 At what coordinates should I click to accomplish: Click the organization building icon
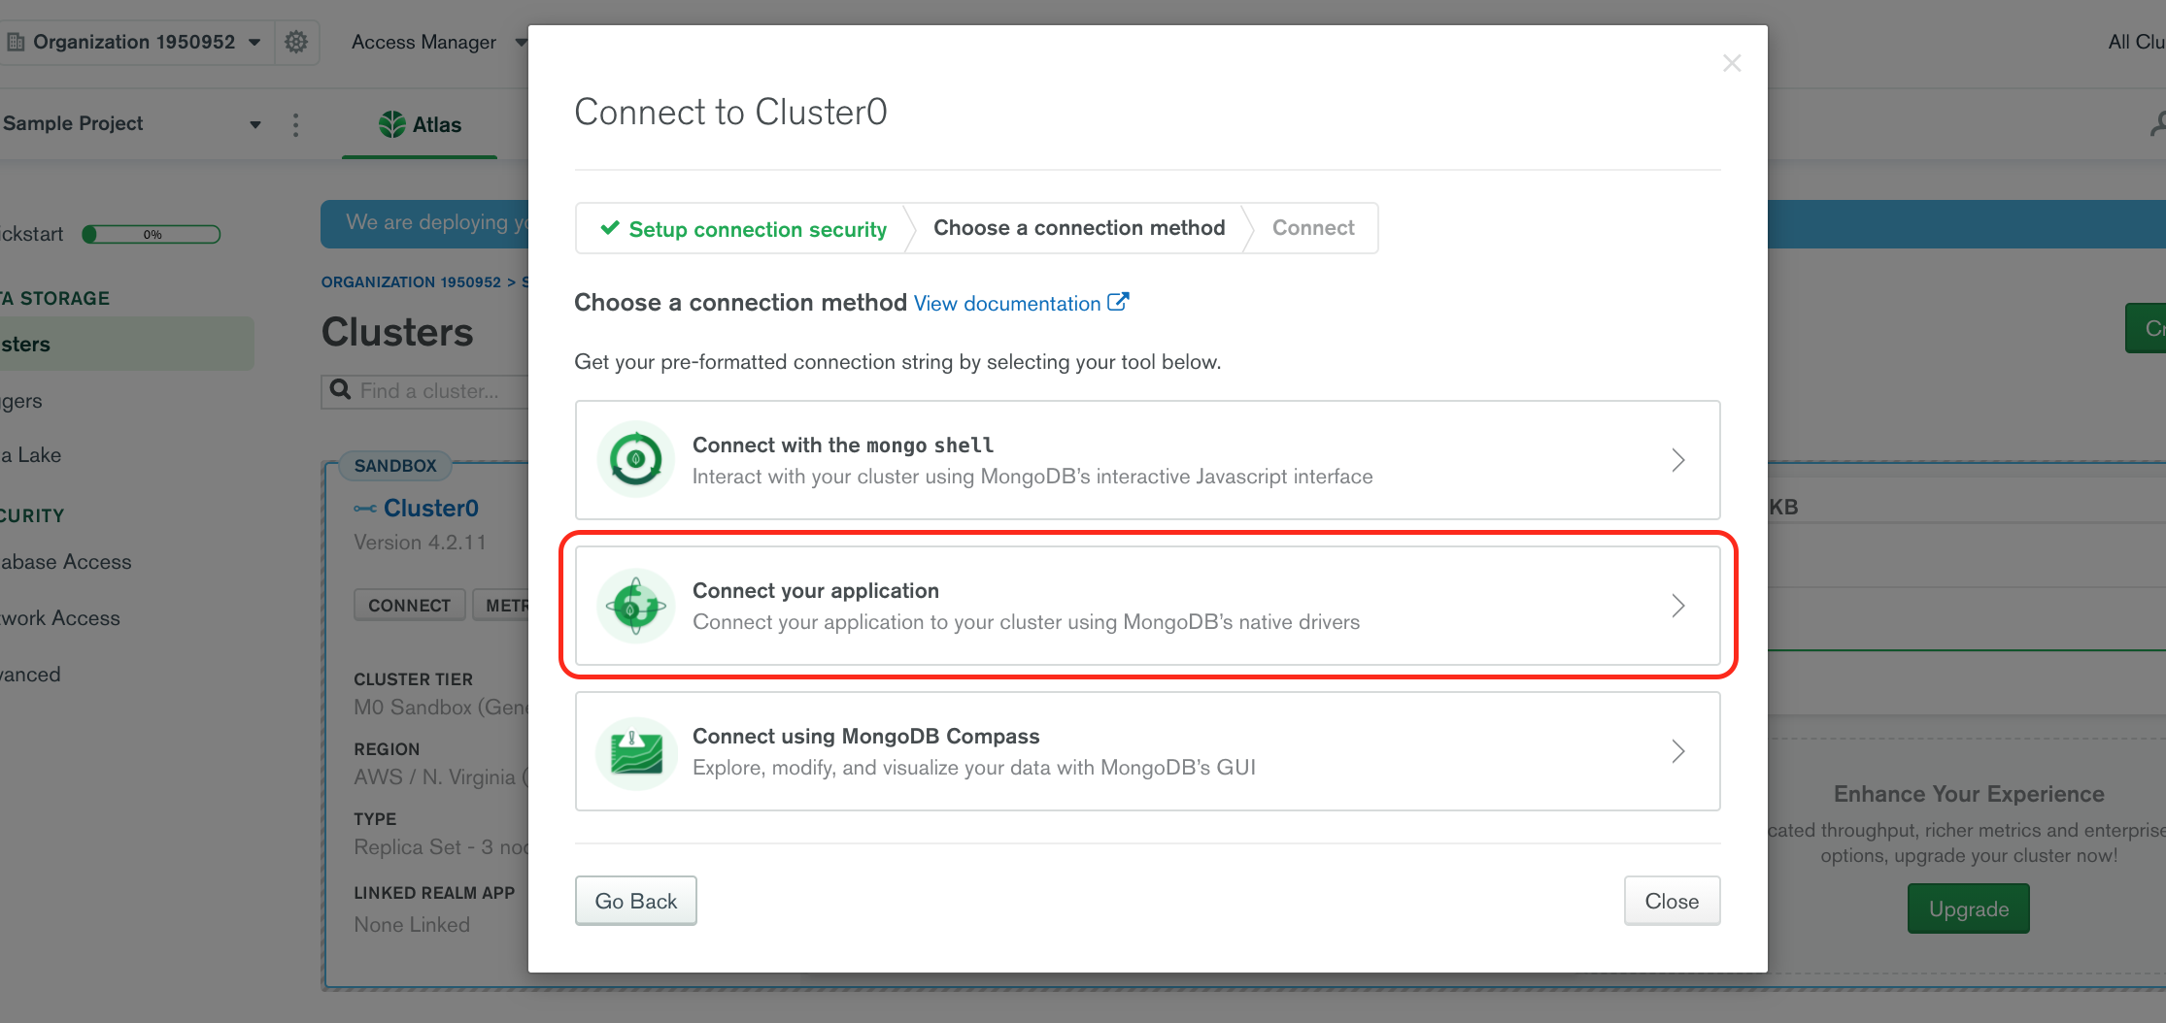(16, 42)
